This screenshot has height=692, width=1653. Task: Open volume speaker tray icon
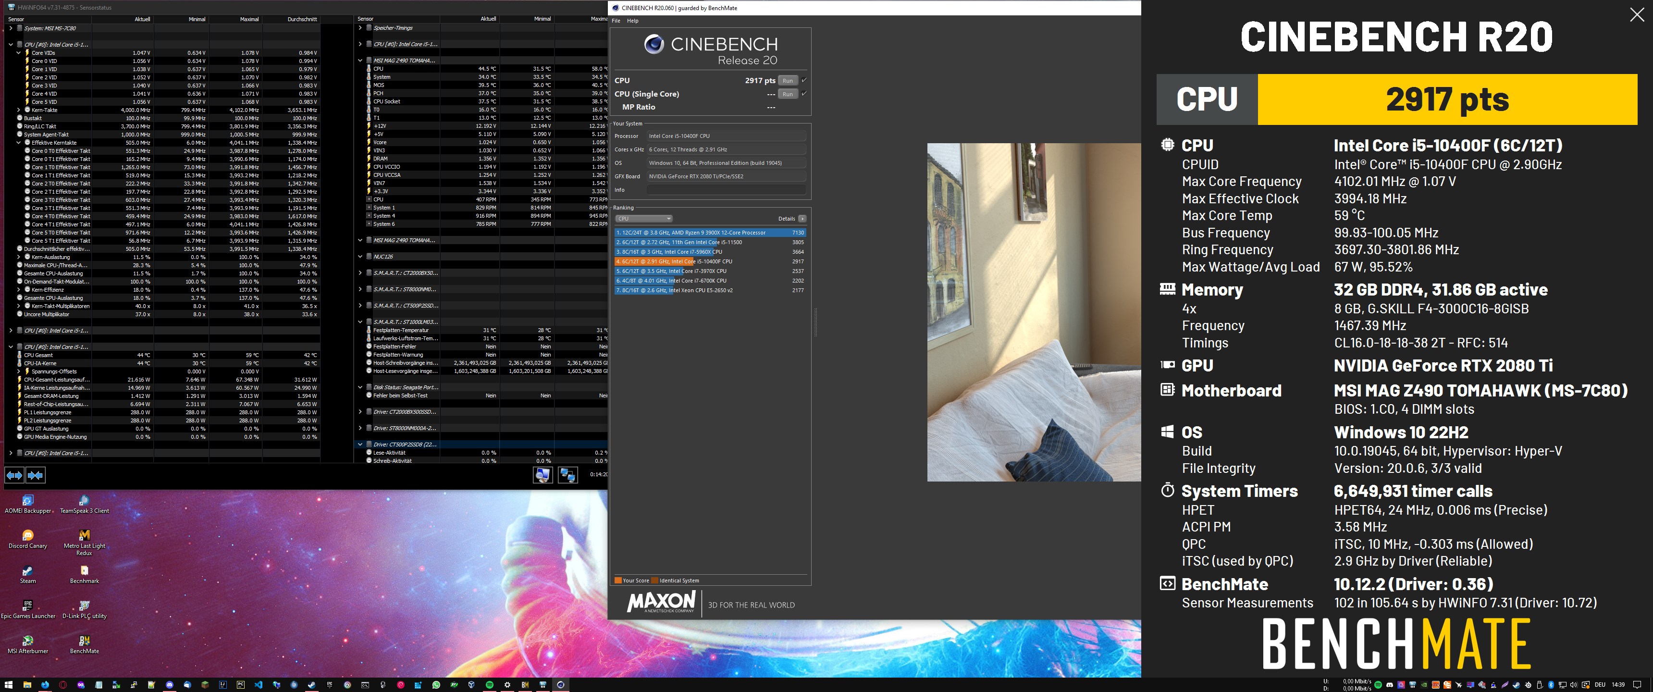click(1573, 685)
